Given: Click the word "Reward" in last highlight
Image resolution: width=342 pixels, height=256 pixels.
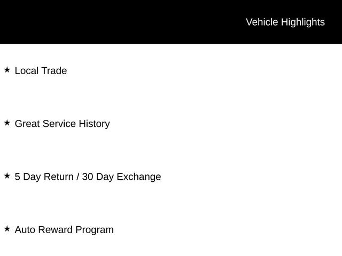Looking at the screenshot, I should coord(57,230).
